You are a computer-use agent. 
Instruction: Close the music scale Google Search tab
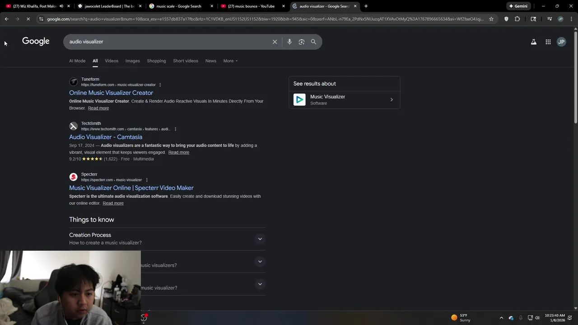[x=212, y=6]
